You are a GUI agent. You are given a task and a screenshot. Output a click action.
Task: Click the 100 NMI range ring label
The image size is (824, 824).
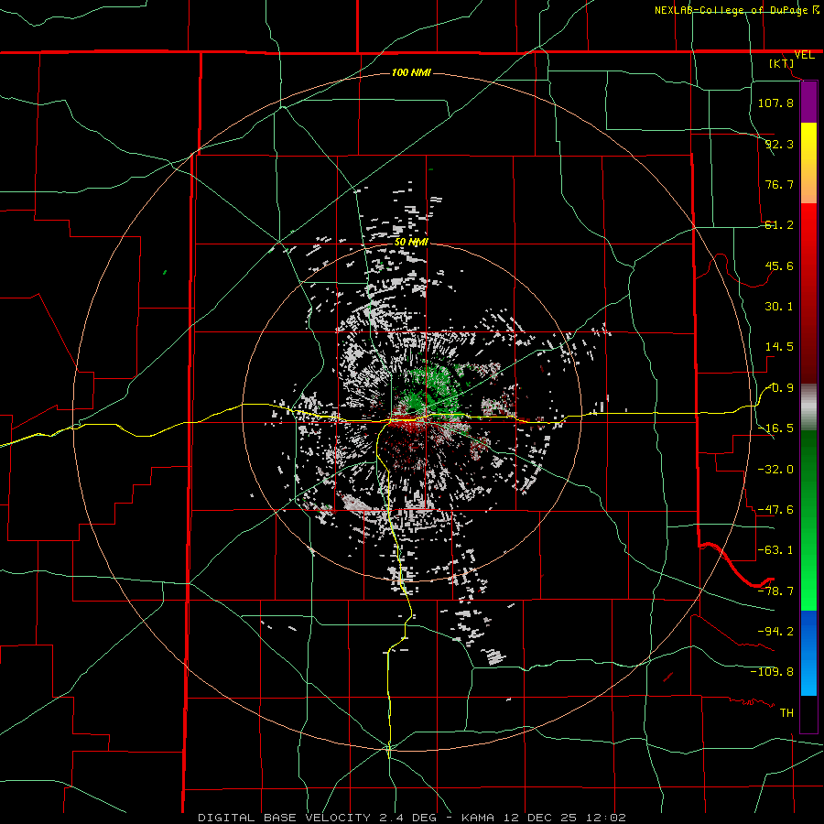point(411,72)
